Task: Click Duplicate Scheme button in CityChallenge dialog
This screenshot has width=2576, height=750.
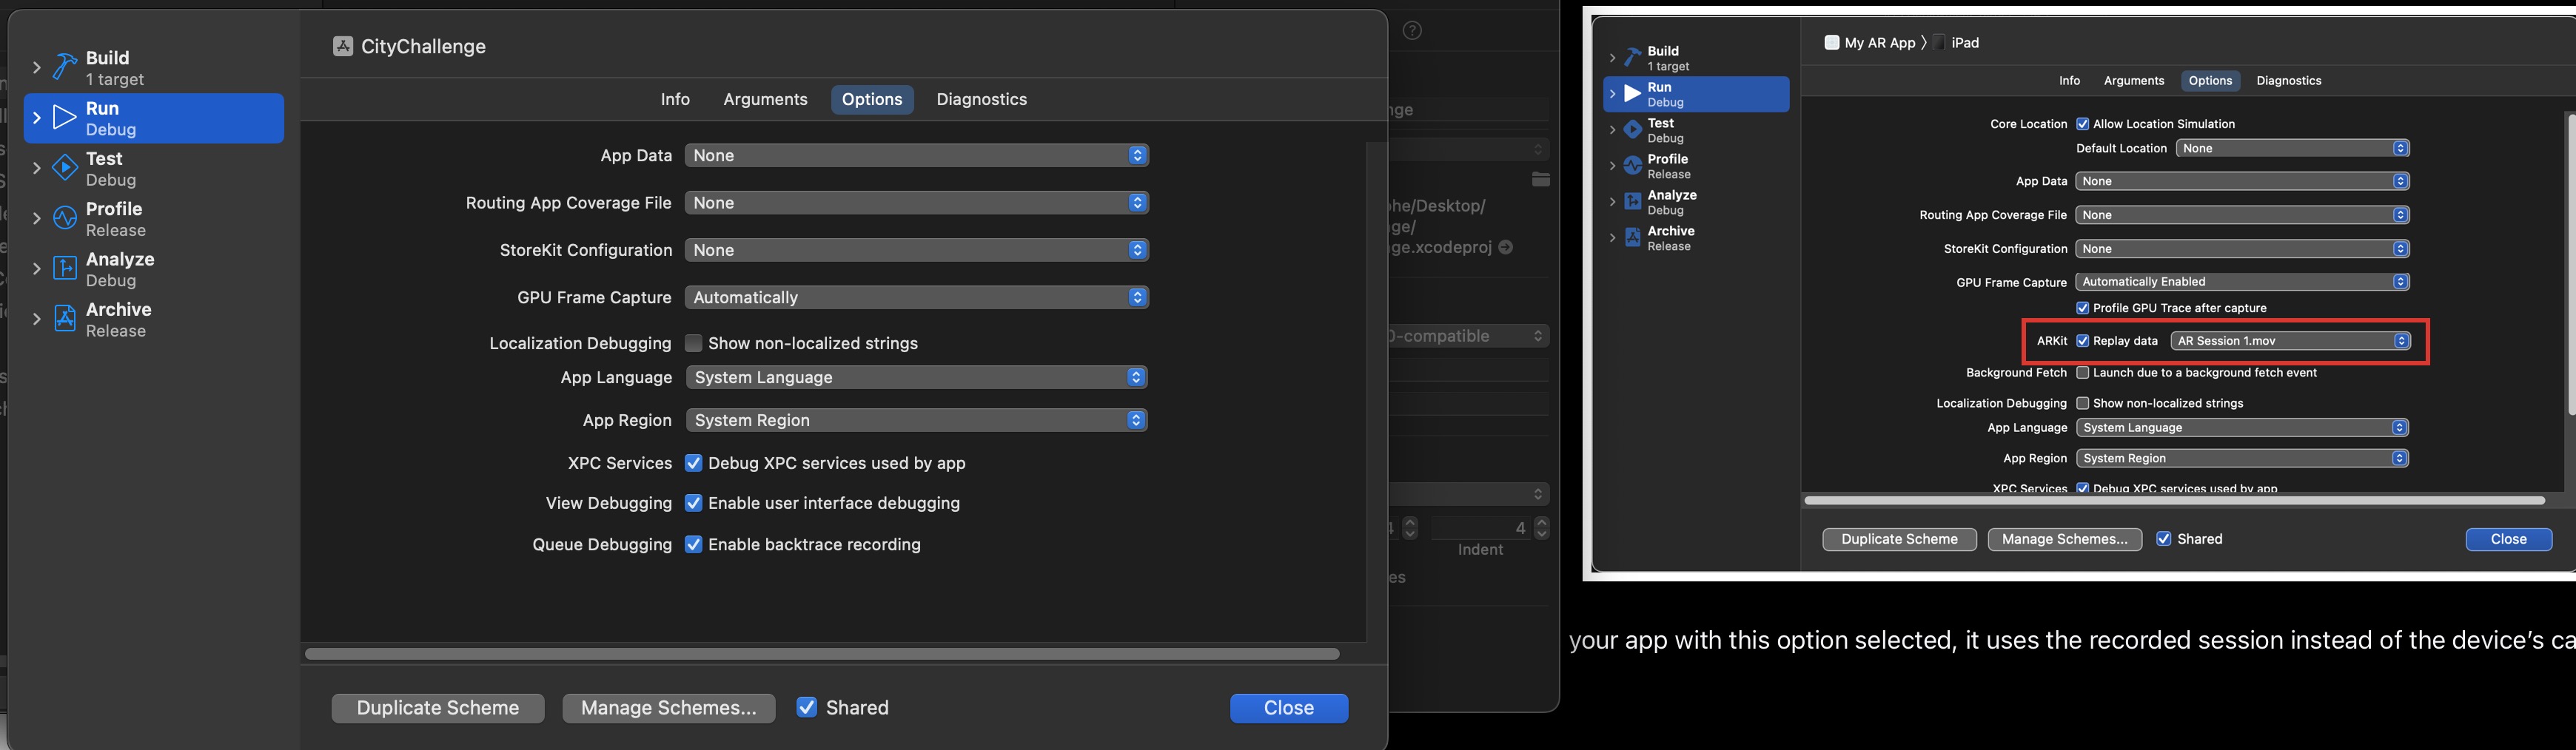Action: (438, 708)
